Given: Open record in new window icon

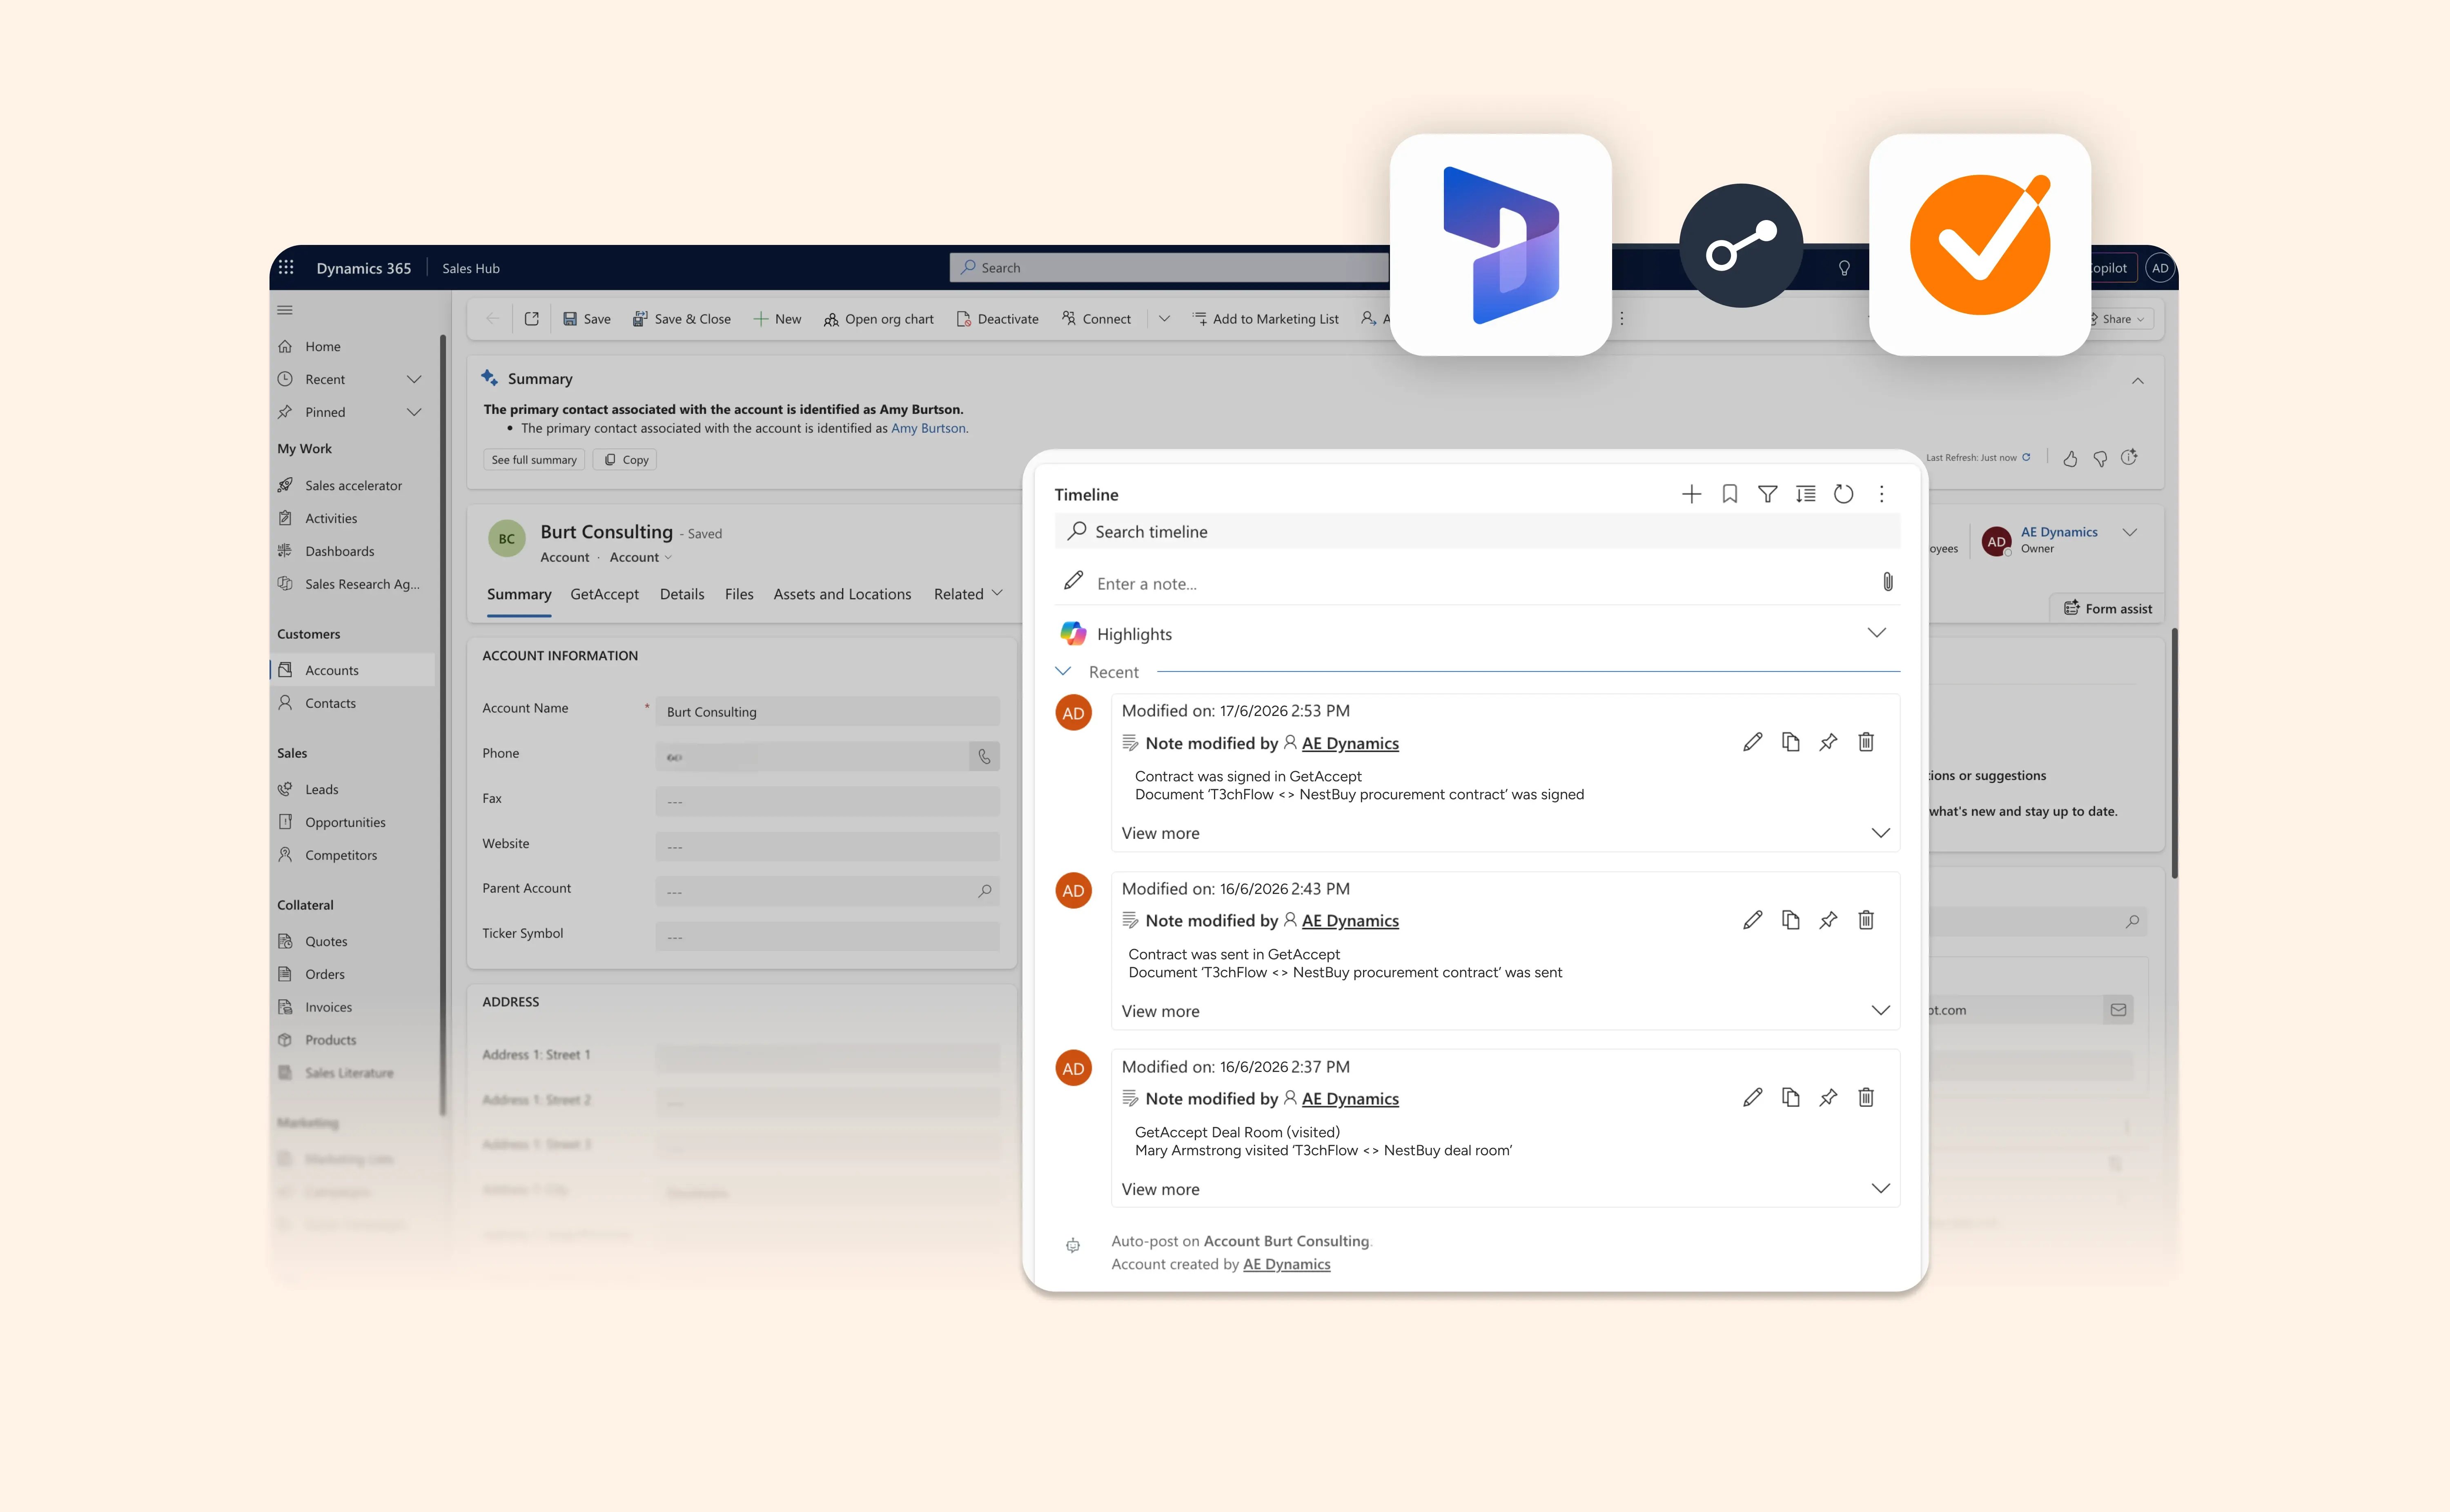Looking at the screenshot, I should coord(532,319).
